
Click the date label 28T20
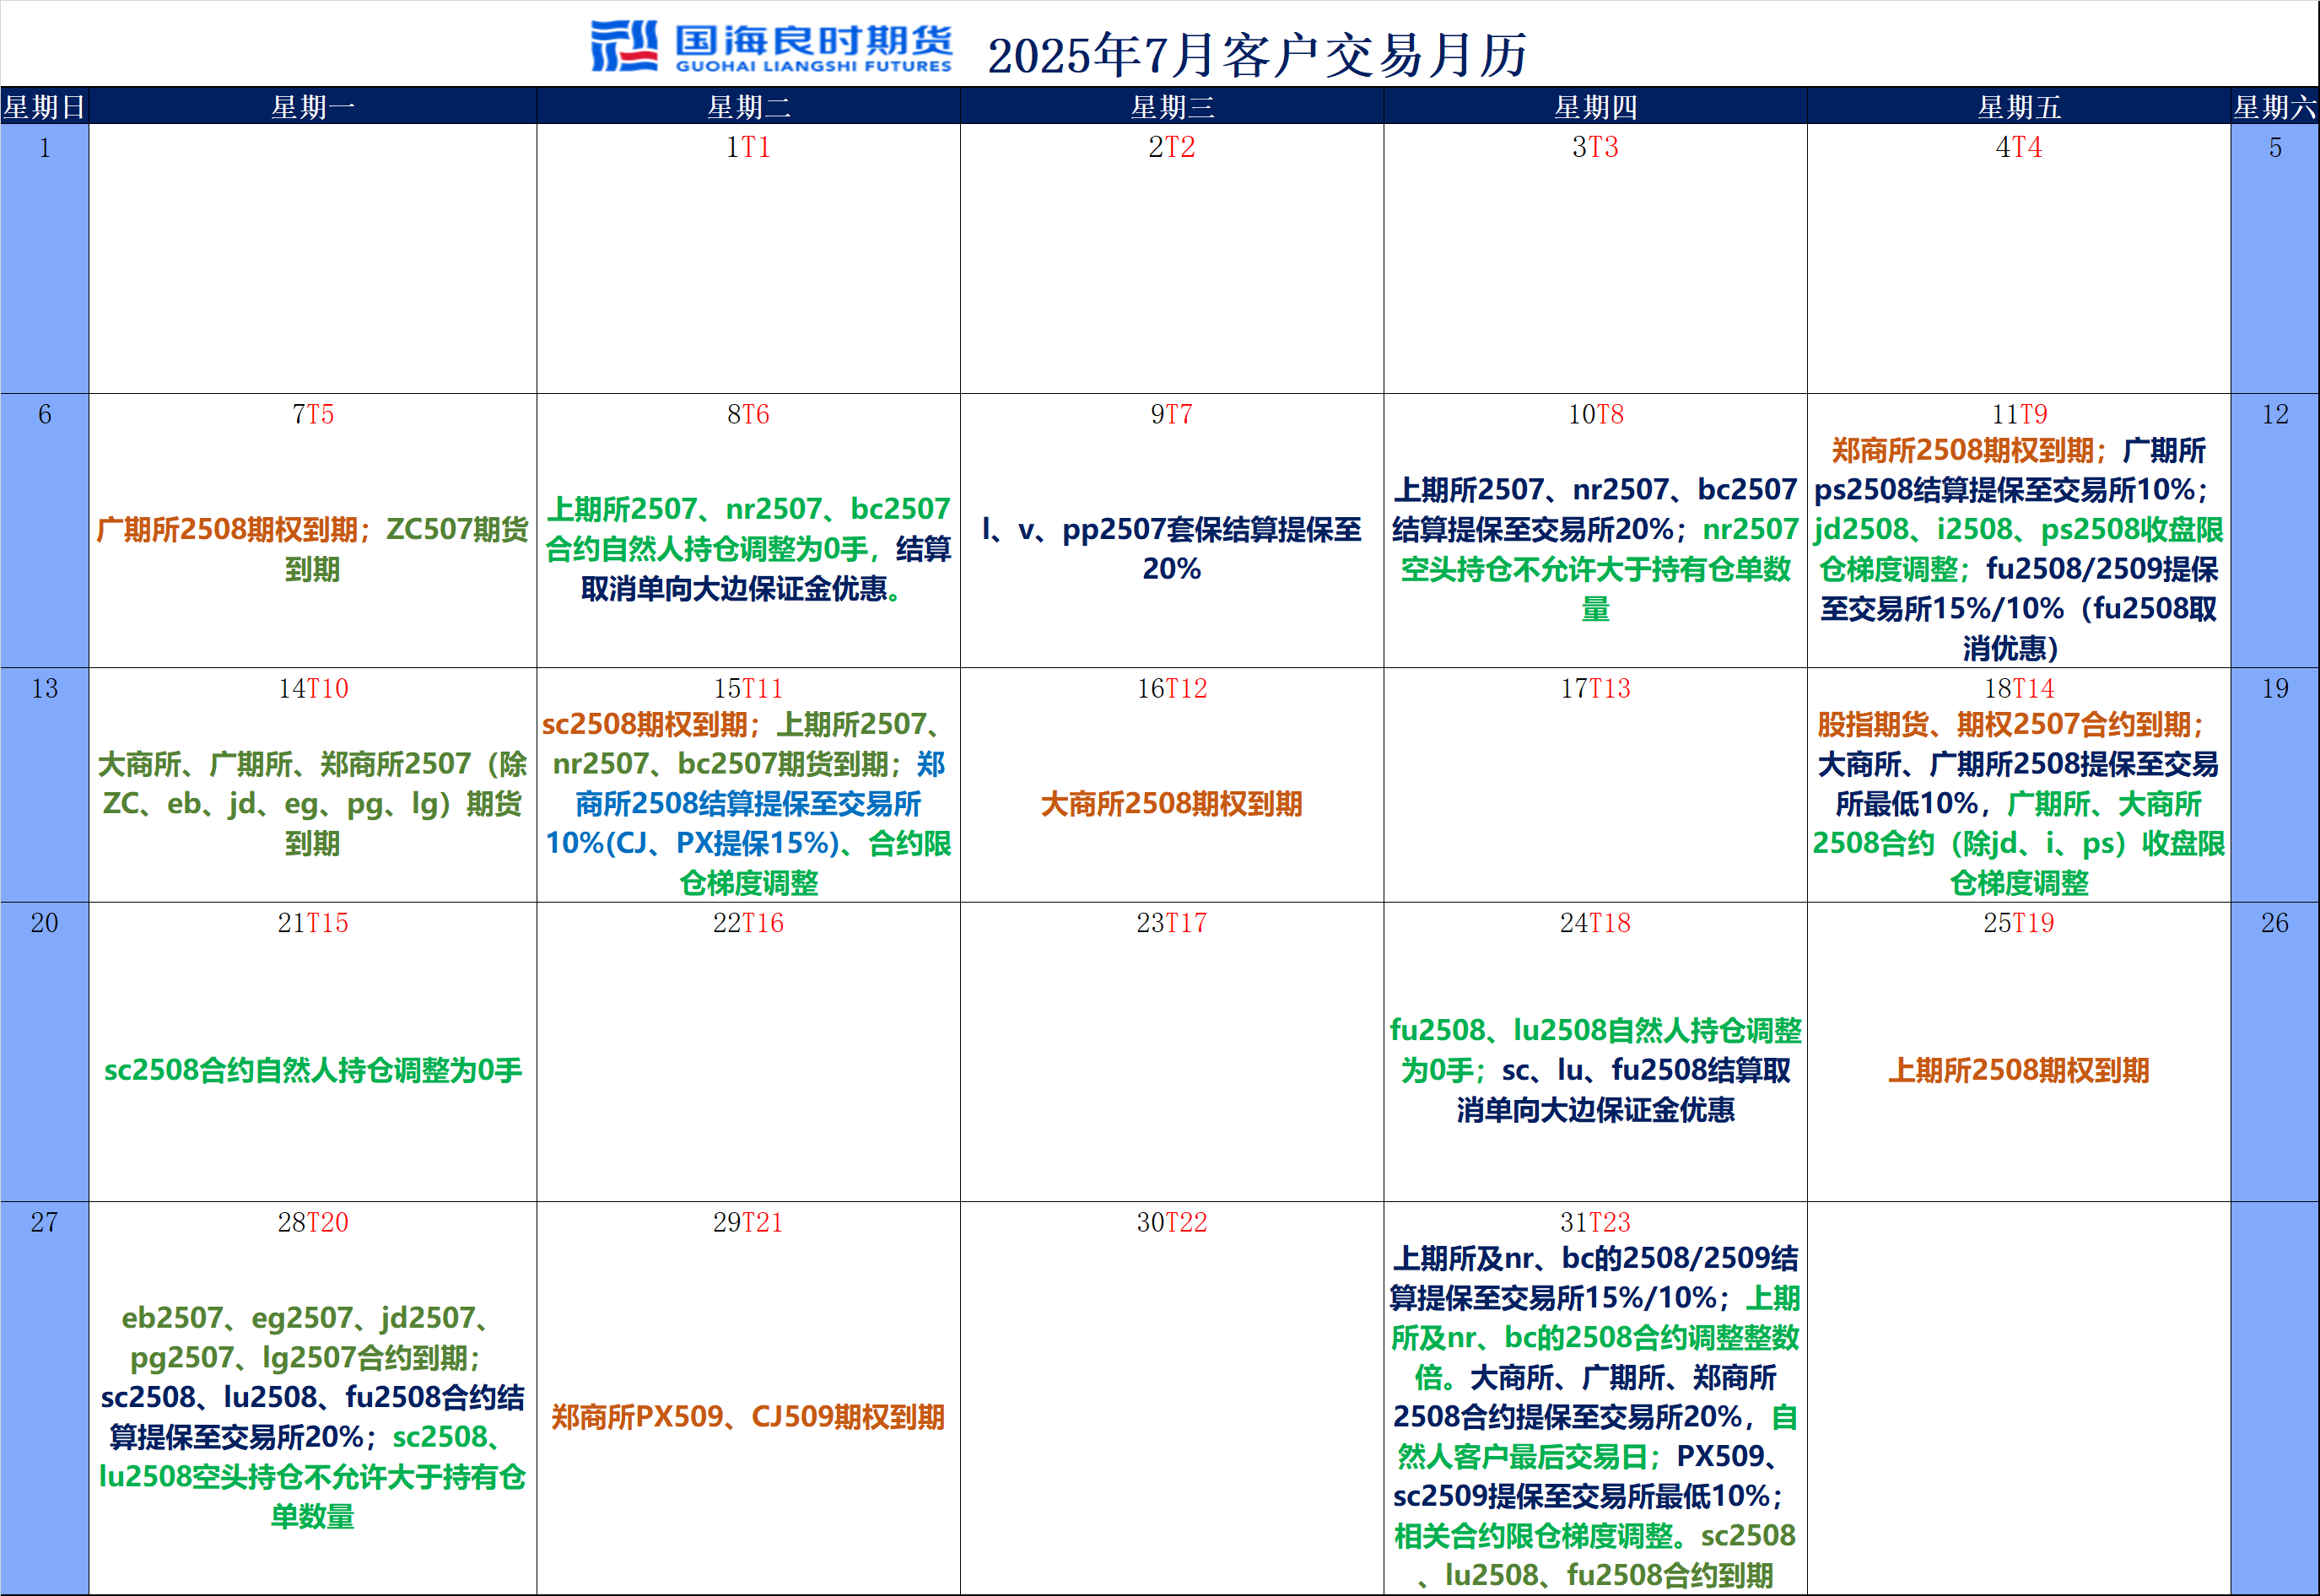(313, 1223)
